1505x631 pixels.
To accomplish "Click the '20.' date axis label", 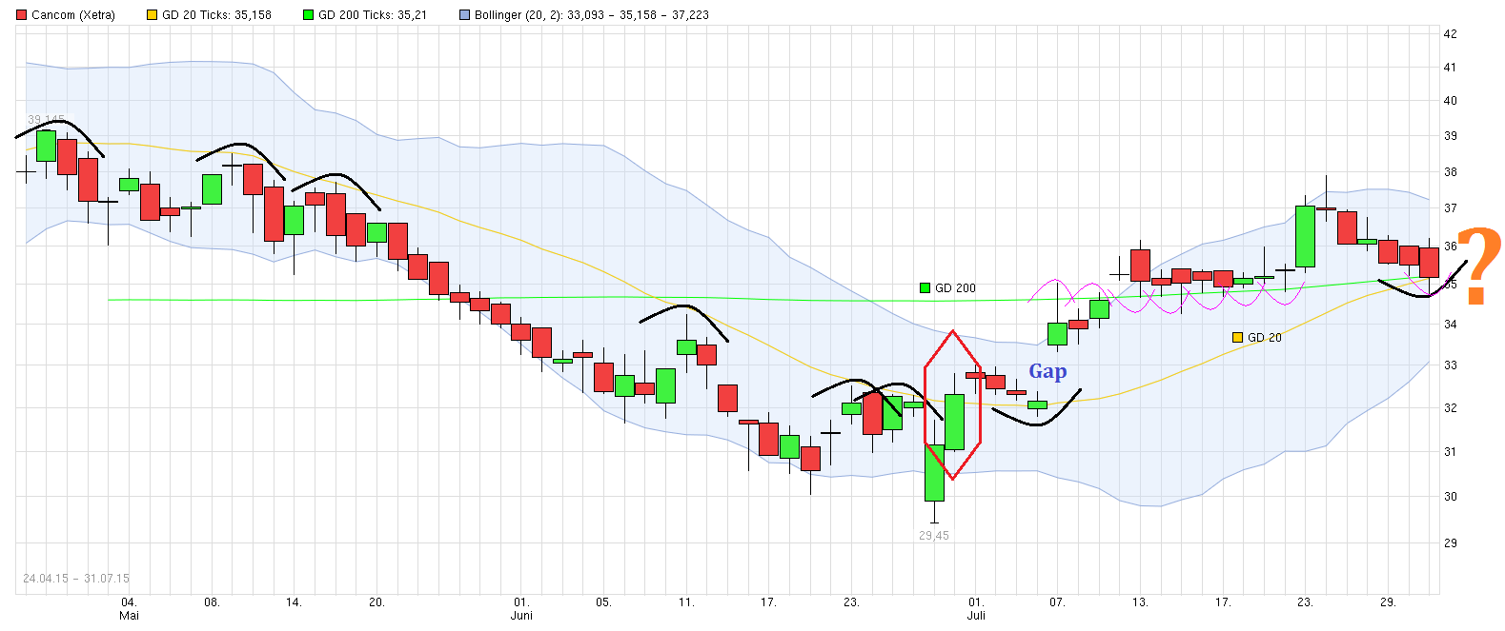I will click(x=376, y=602).
